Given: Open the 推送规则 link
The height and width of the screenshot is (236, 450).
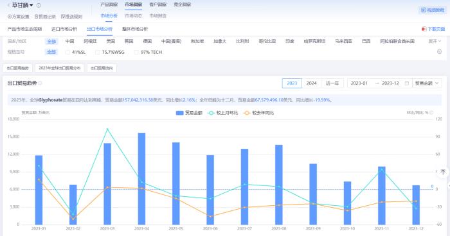Looking at the screenshot, I should 71,17.
